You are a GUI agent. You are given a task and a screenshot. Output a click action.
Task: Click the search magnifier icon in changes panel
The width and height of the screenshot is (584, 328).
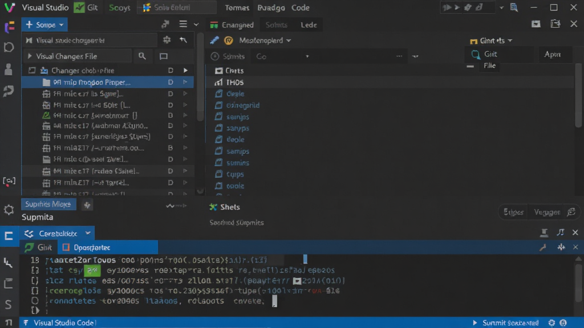[x=142, y=56]
